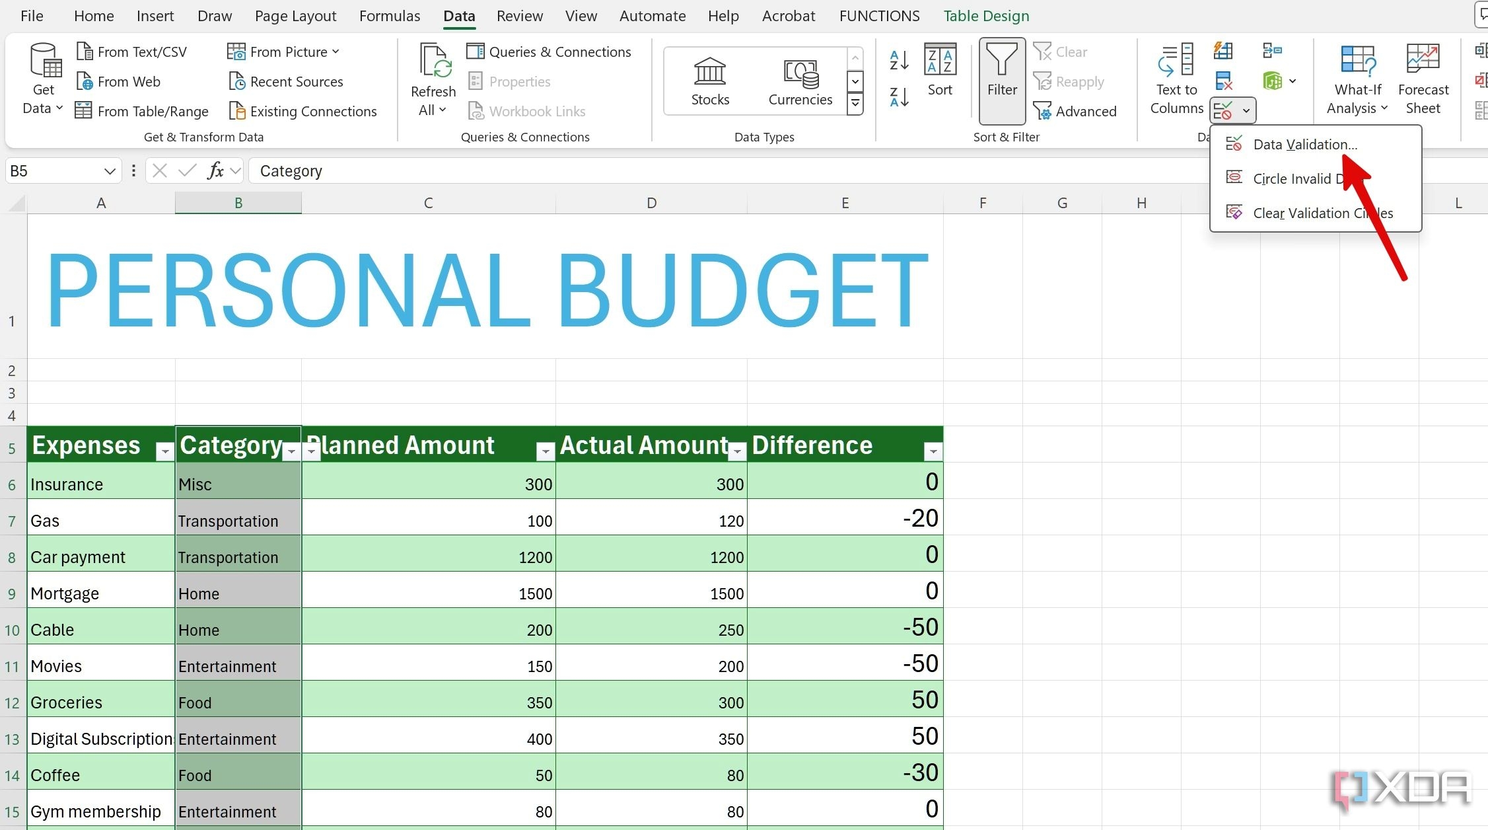1488x830 pixels.
Task: Click the Sort Z to A icon
Action: [899, 98]
